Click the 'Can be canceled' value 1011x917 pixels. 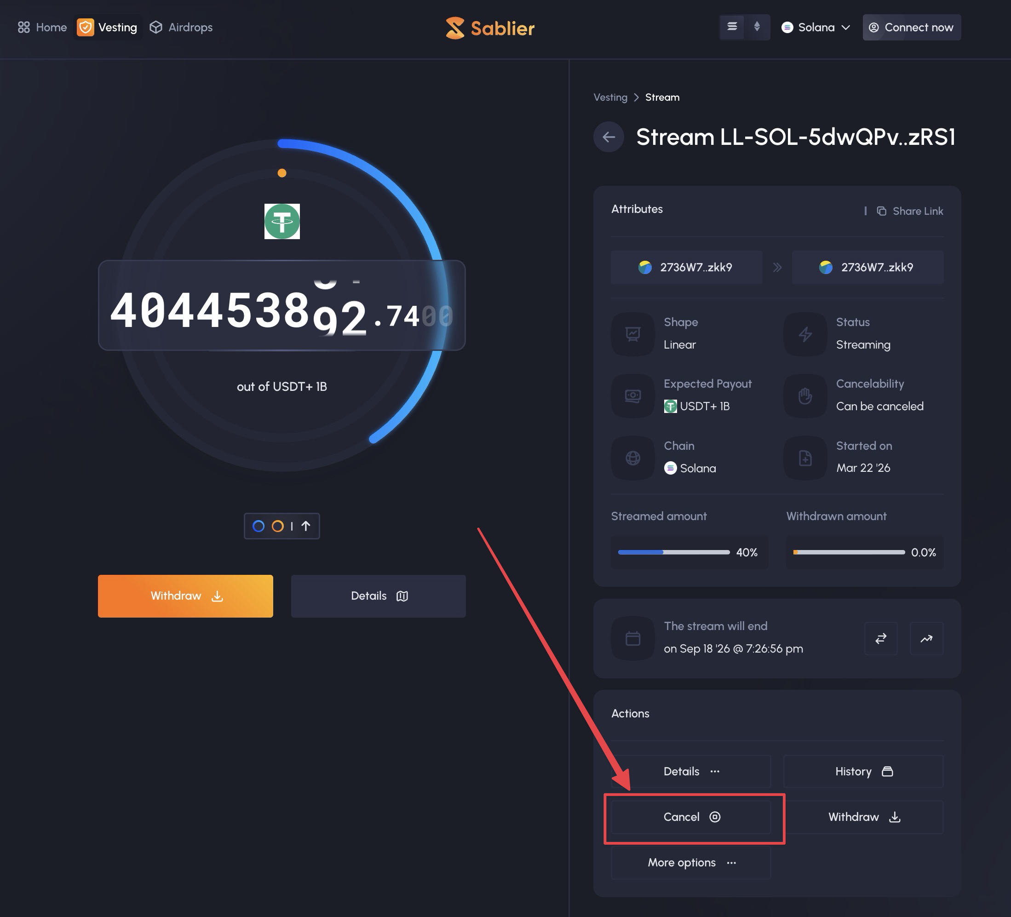tap(879, 406)
